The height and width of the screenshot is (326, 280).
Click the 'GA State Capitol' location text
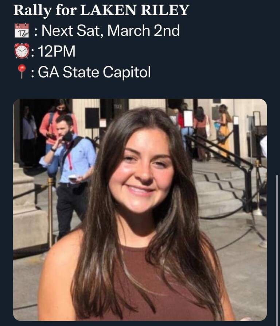pos(94,72)
